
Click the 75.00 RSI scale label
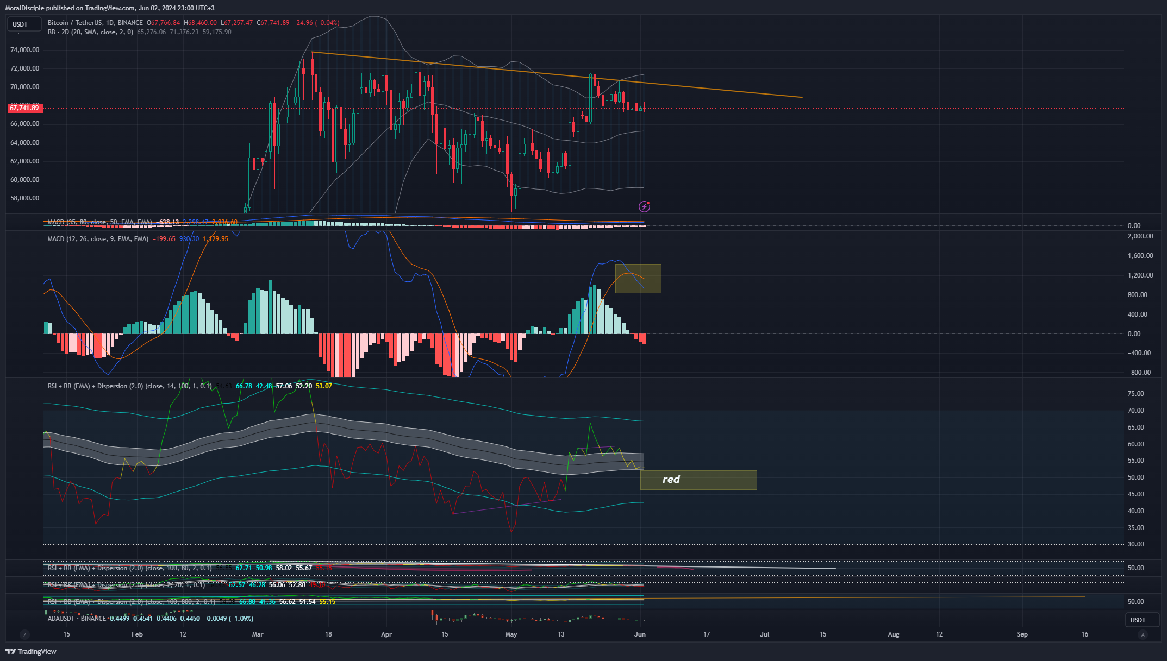pos(1136,394)
